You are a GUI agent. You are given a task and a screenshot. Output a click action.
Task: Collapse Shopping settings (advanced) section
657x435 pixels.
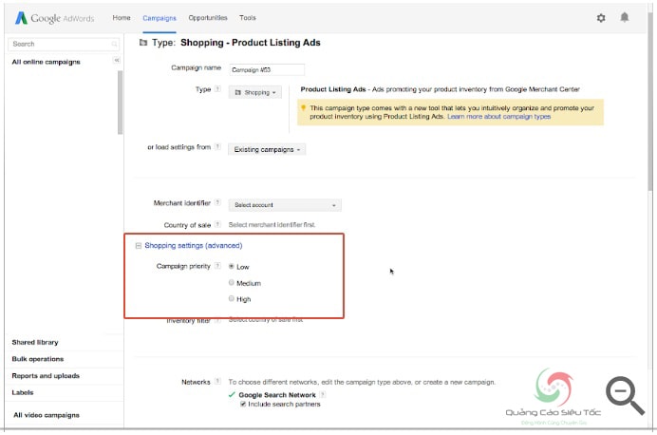coord(139,246)
